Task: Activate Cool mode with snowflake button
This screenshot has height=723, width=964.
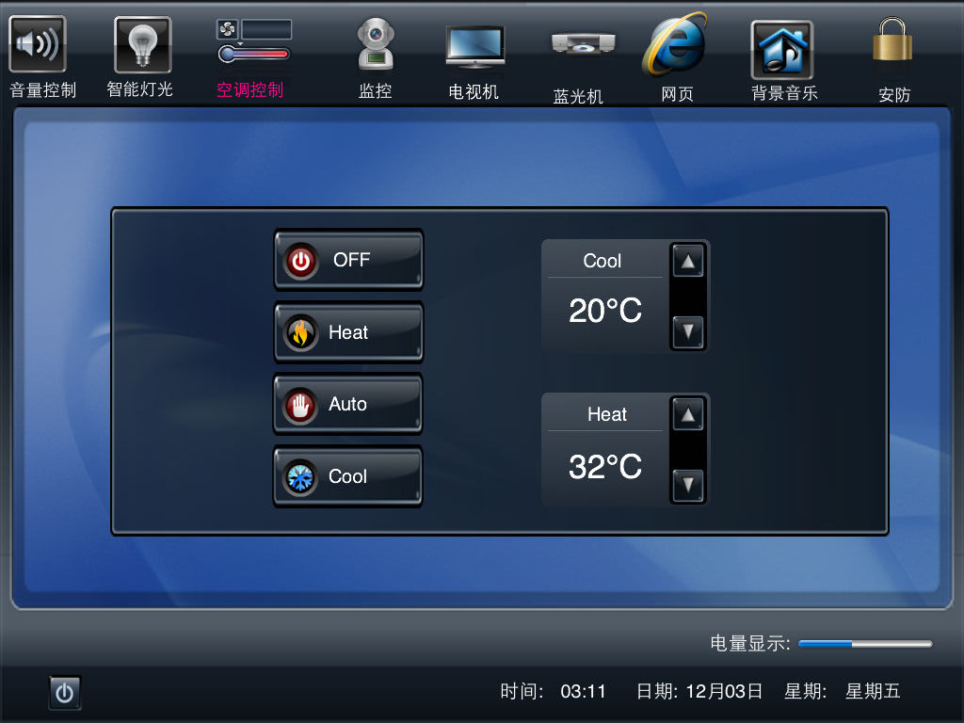Action: pos(348,476)
